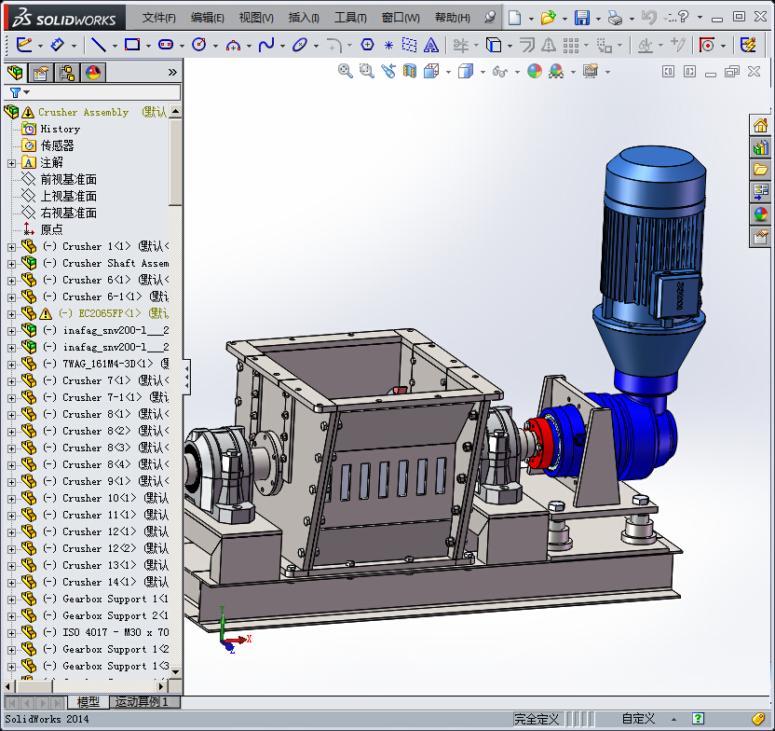Image resolution: width=775 pixels, height=731 pixels.
Task: Select the 前视基准面 plane in tree
Action: (x=68, y=179)
